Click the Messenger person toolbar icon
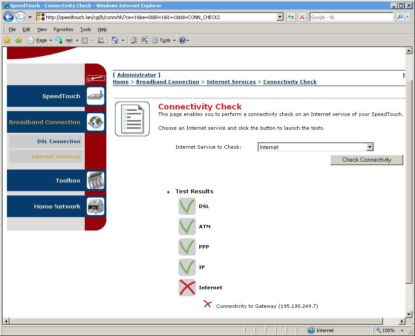415x336 pixels. coord(134,40)
